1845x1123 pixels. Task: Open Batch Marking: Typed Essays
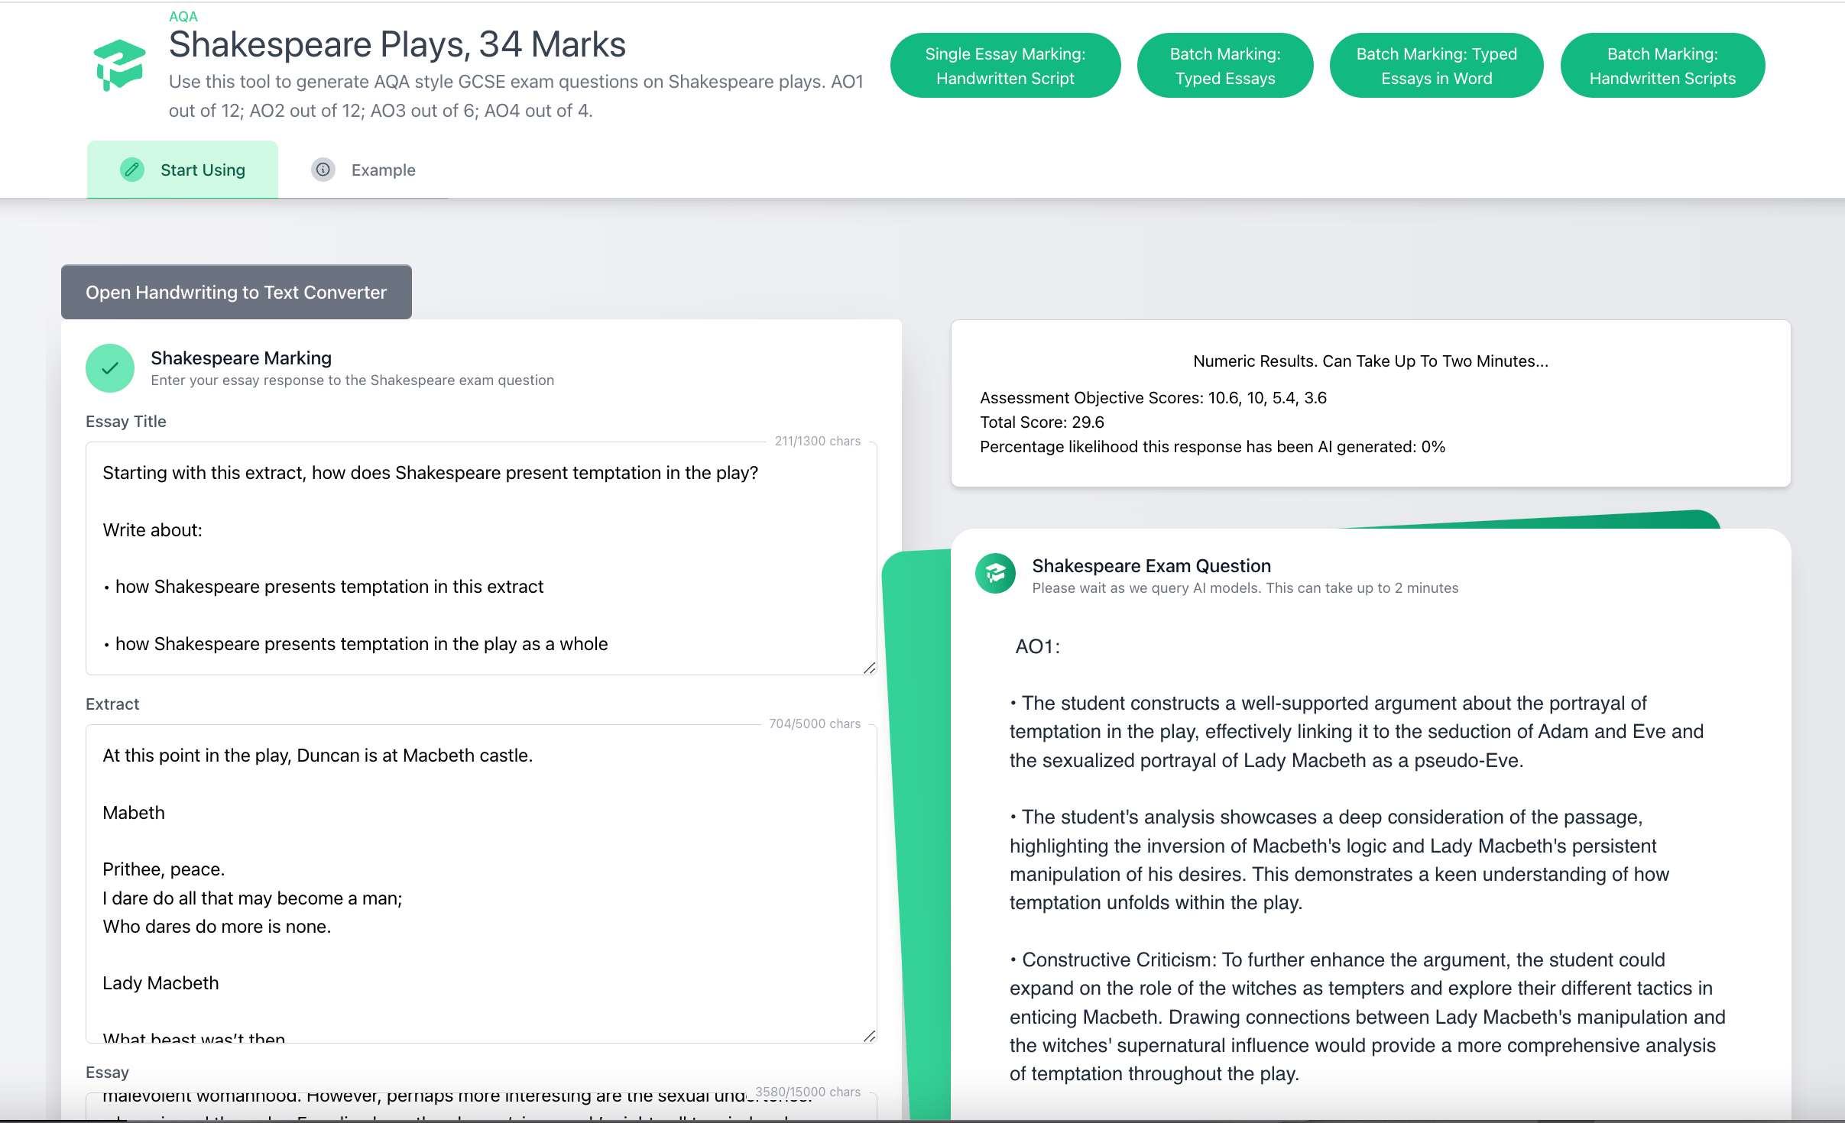click(1225, 66)
